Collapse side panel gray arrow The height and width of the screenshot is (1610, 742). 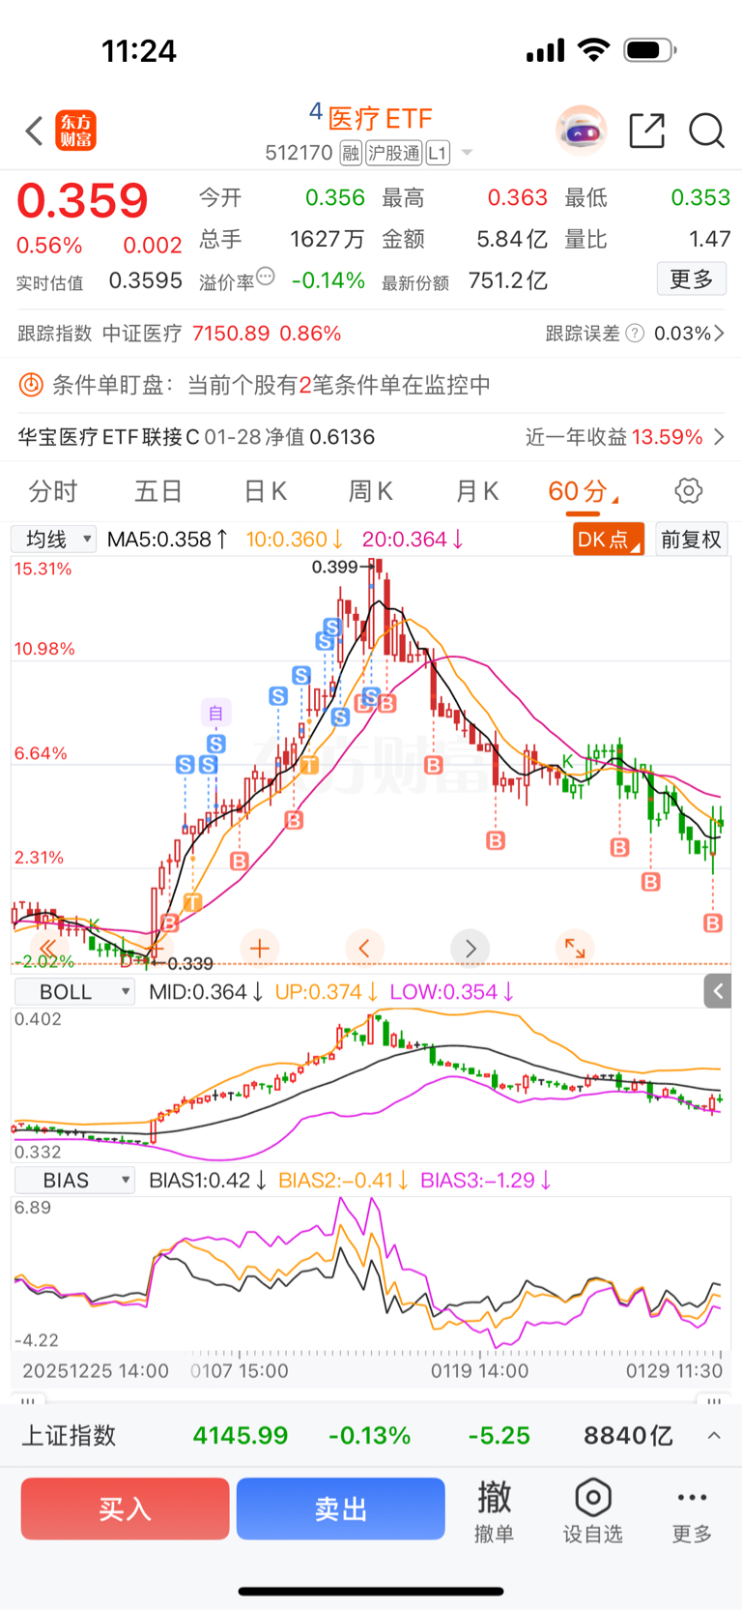click(x=717, y=991)
